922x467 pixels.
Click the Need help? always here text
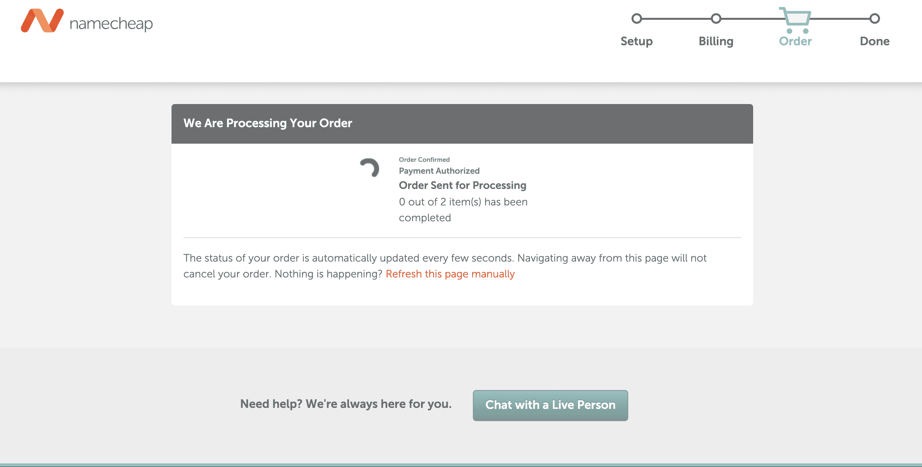coord(346,404)
